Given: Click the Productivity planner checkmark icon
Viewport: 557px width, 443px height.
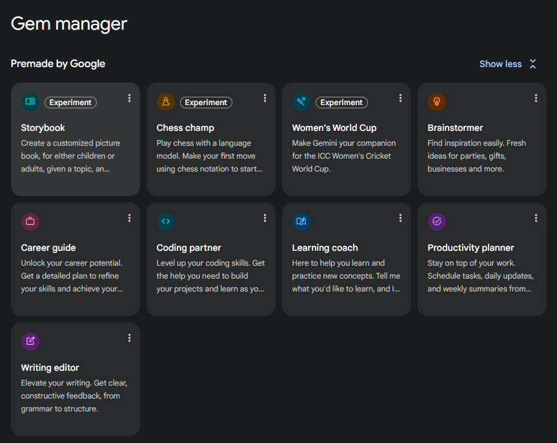Looking at the screenshot, I should [437, 222].
